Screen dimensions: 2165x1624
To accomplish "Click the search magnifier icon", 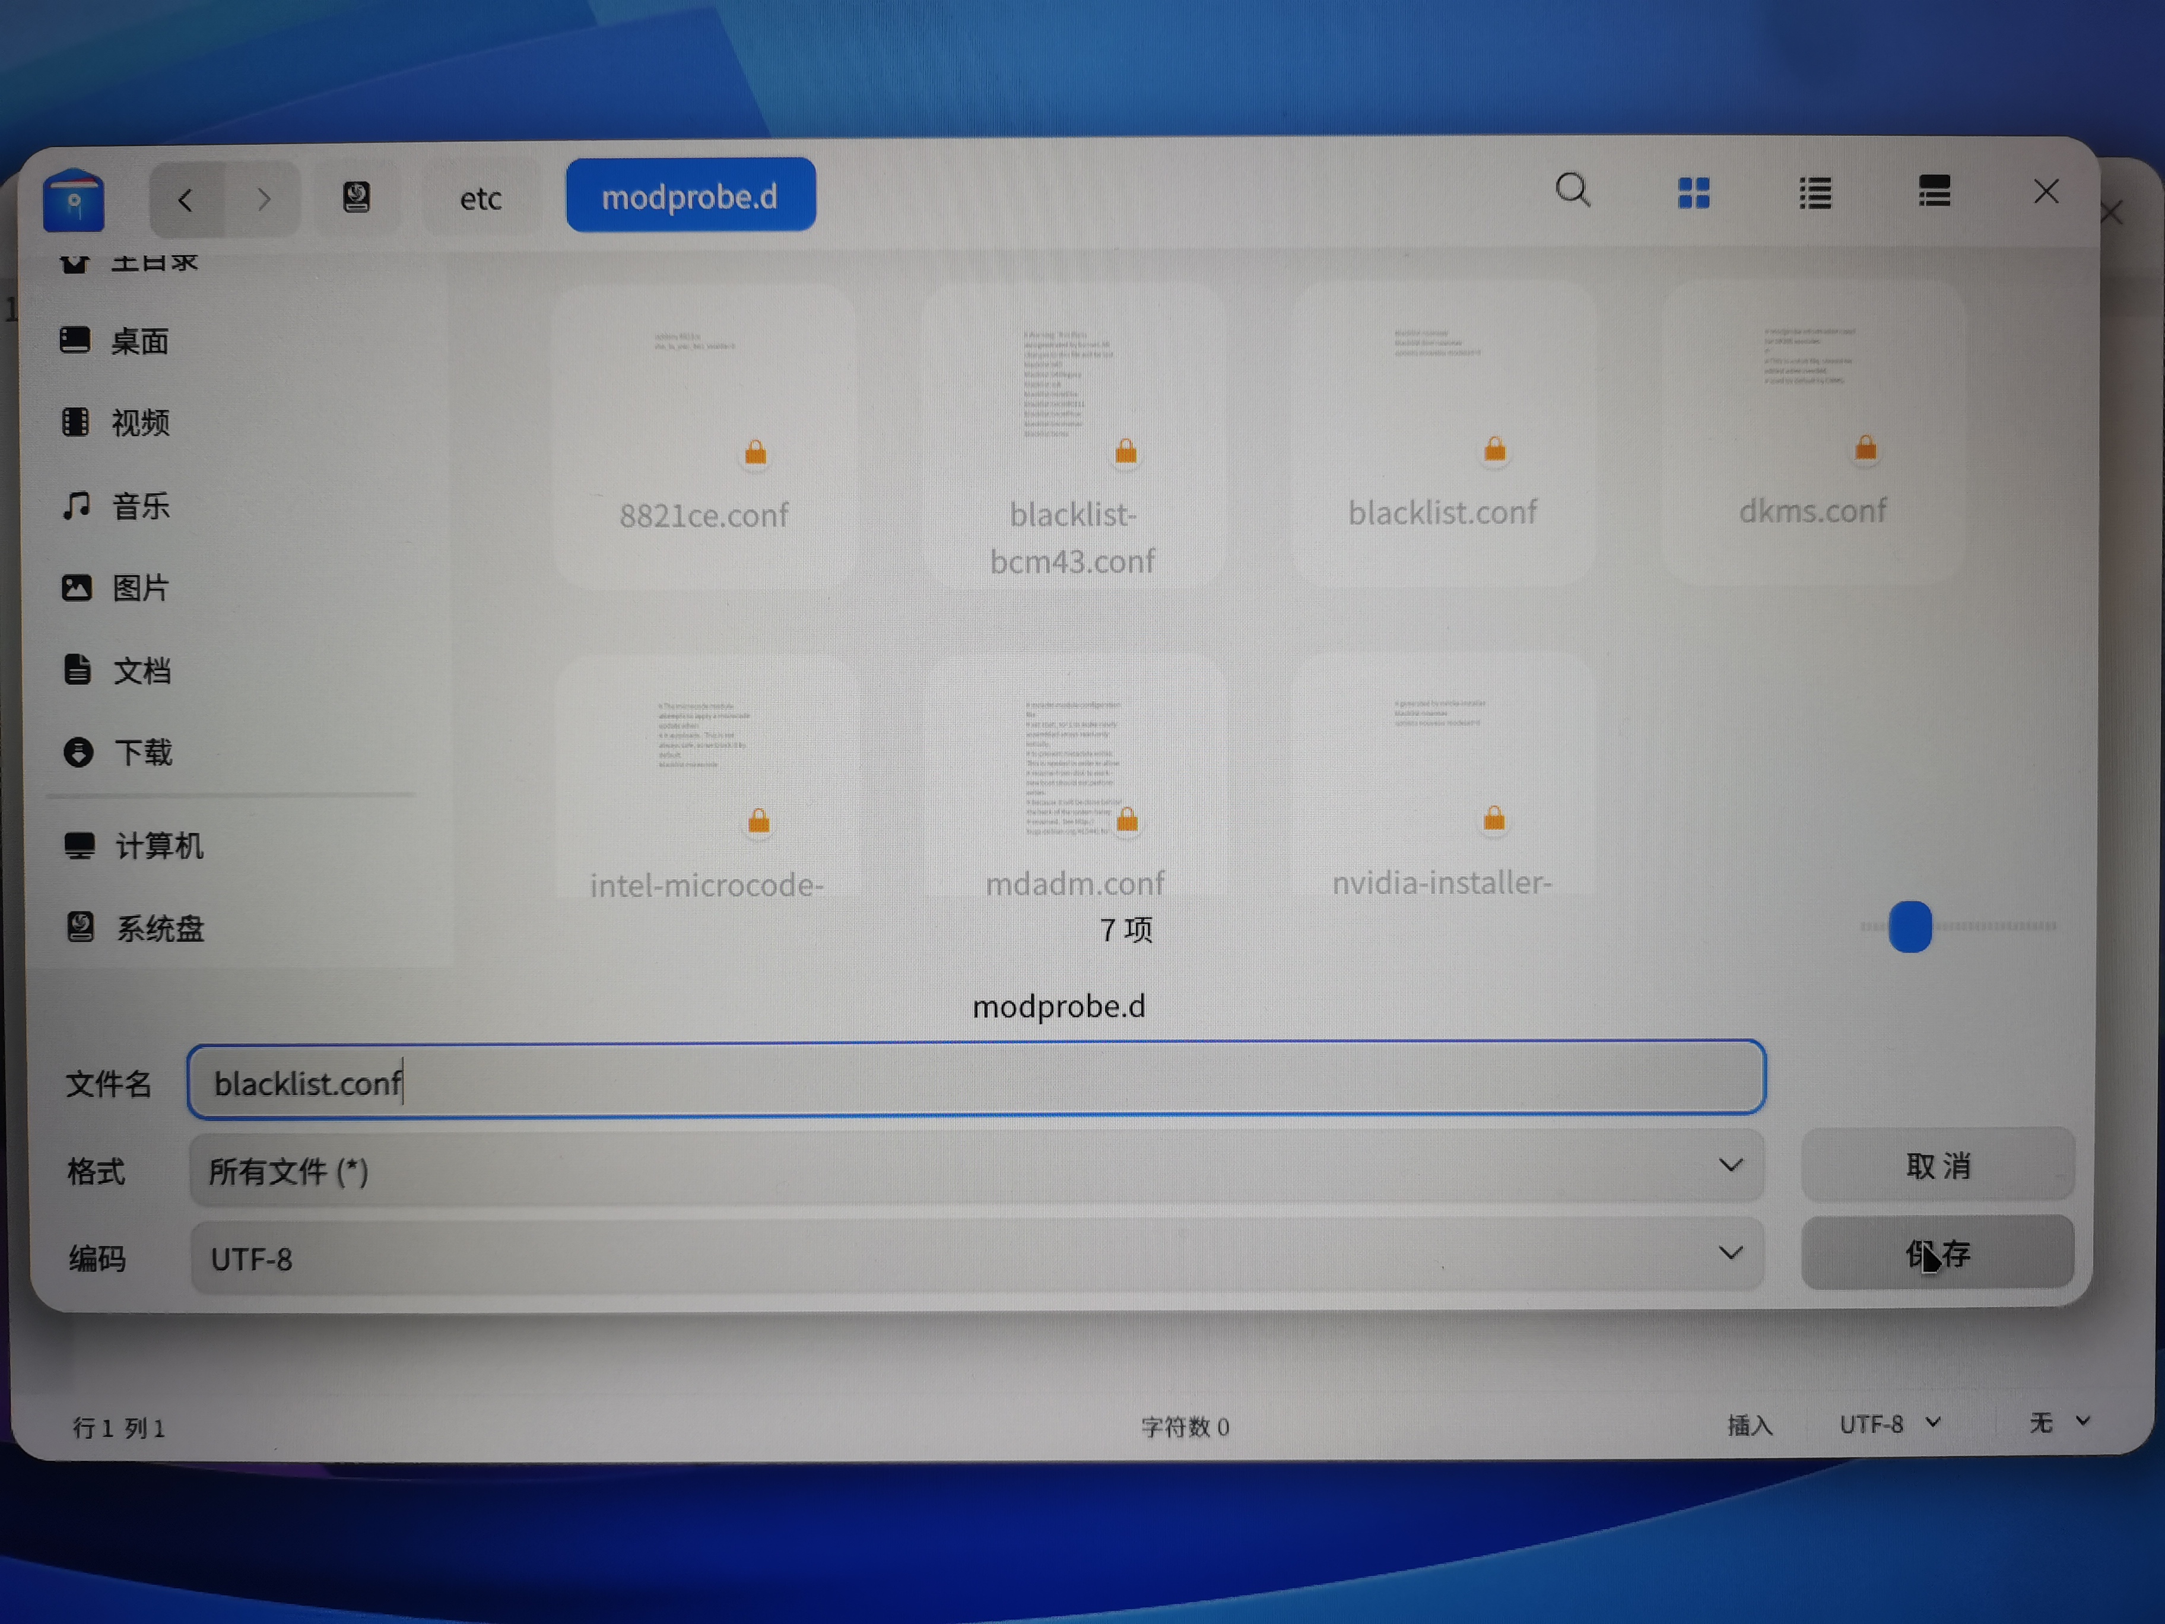I will coord(1572,191).
